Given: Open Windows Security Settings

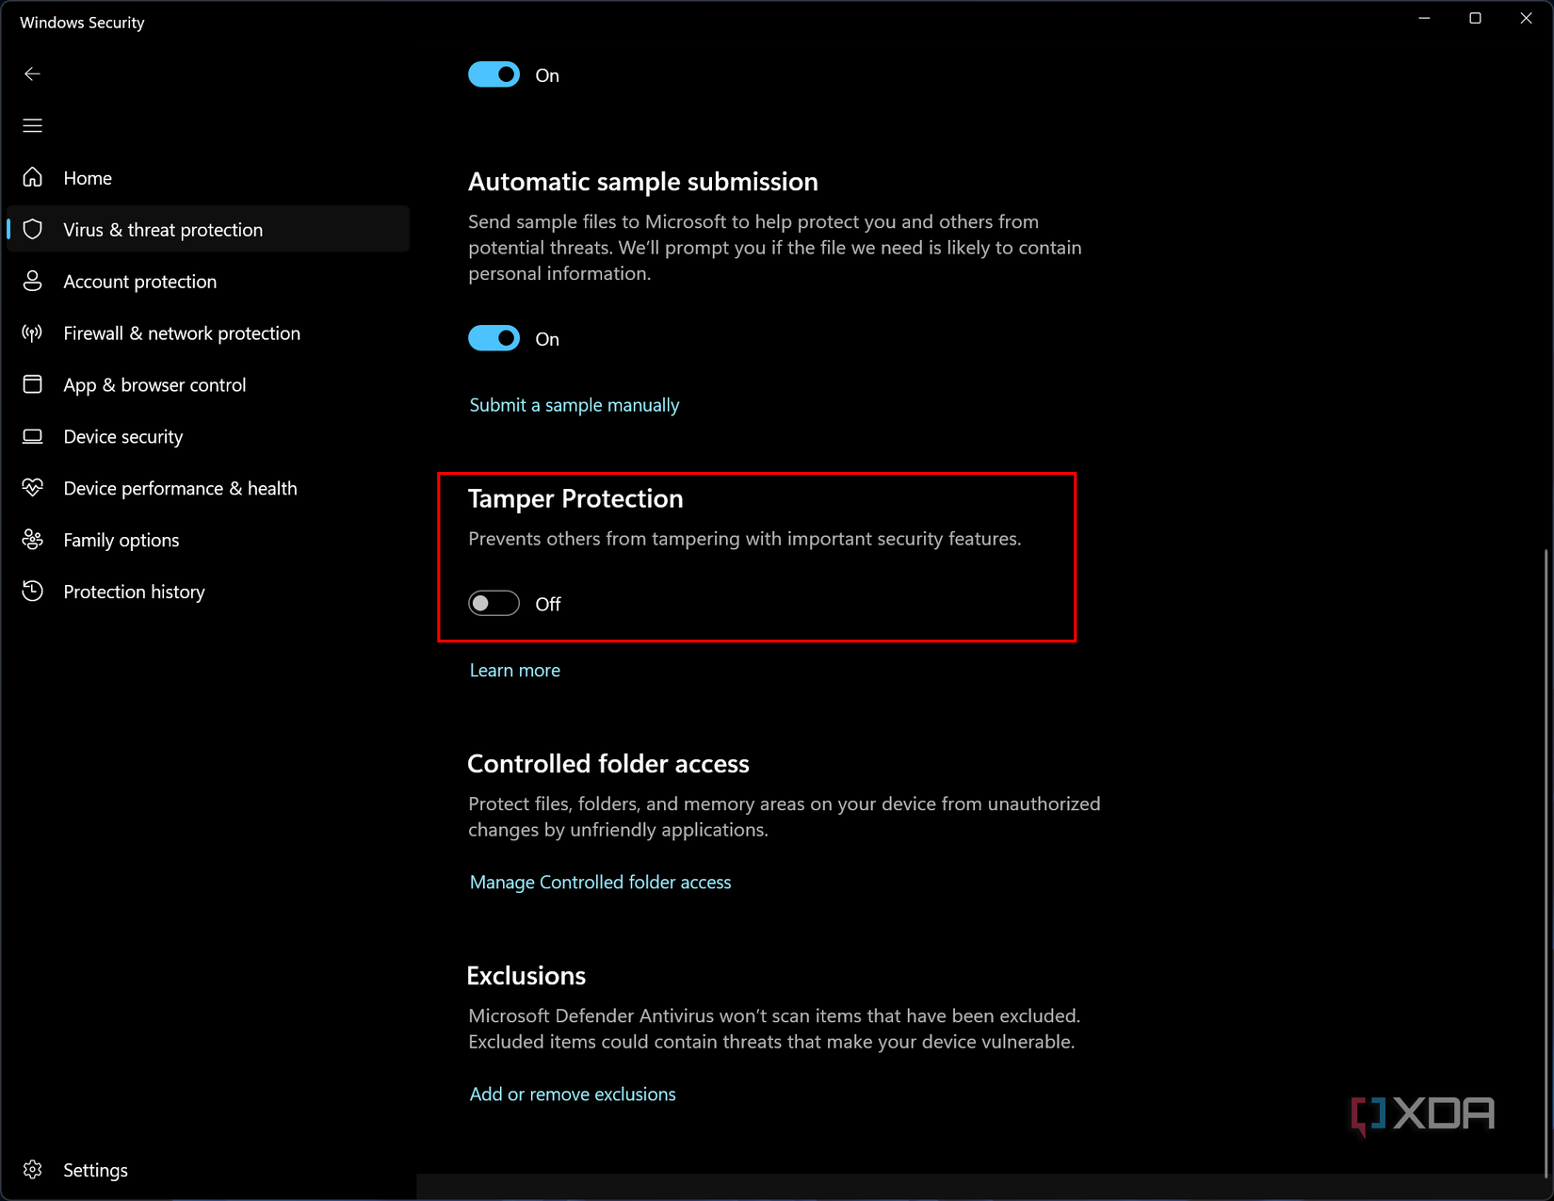Looking at the screenshot, I should [94, 1169].
